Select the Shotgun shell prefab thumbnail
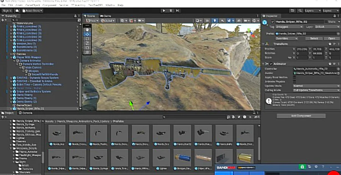 pyautogui.click(x=182, y=158)
